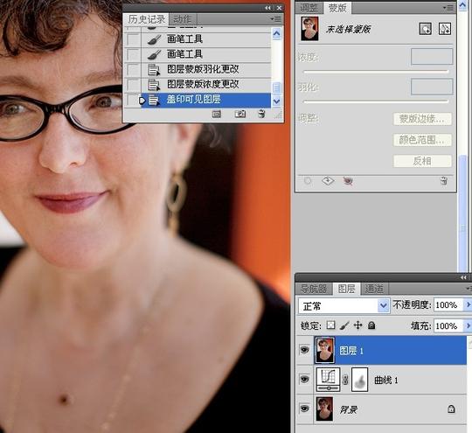Select the 盖印可见图层 history state
The height and width of the screenshot is (433, 472).
205,100
